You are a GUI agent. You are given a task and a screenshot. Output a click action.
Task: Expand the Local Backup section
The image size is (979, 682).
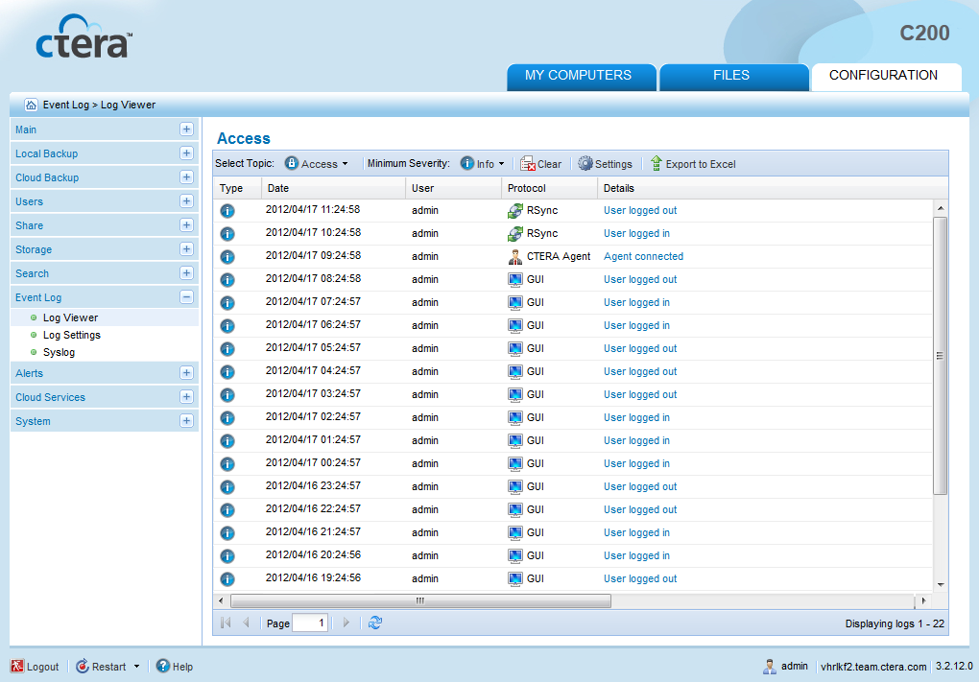pyautogui.click(x=186, y=153)
